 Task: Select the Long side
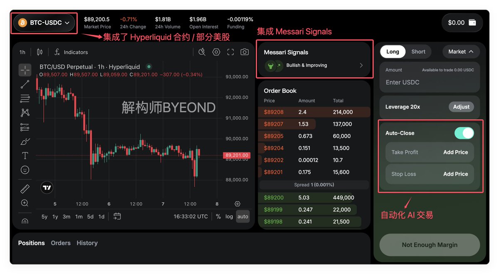pyautogui.click(x=393, y=52)
